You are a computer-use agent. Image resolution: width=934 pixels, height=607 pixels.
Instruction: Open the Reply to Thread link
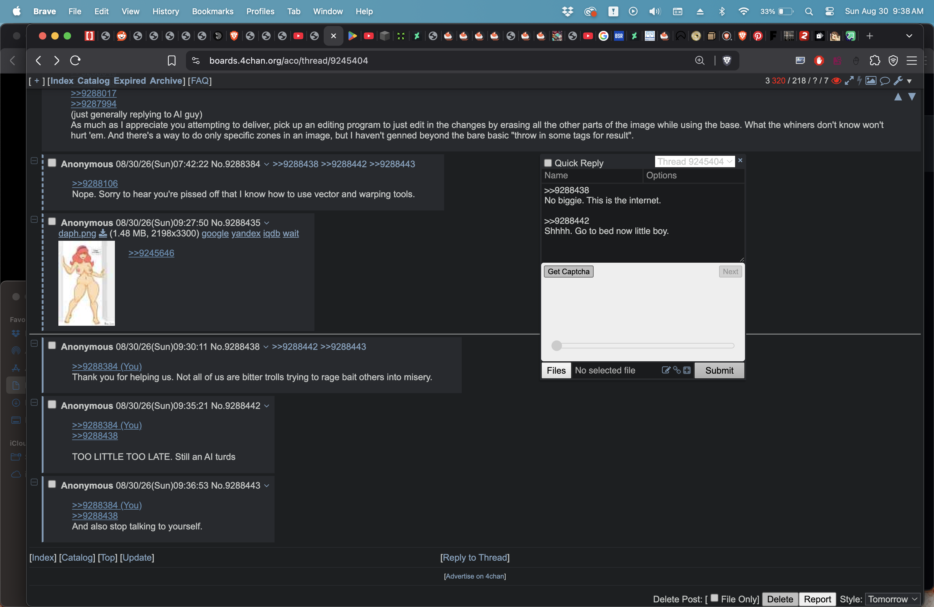click(475, 558)
